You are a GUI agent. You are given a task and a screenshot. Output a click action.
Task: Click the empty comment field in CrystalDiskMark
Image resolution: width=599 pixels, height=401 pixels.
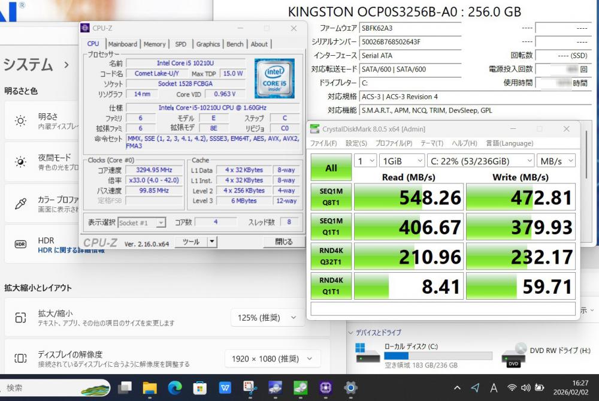[443, 309]
